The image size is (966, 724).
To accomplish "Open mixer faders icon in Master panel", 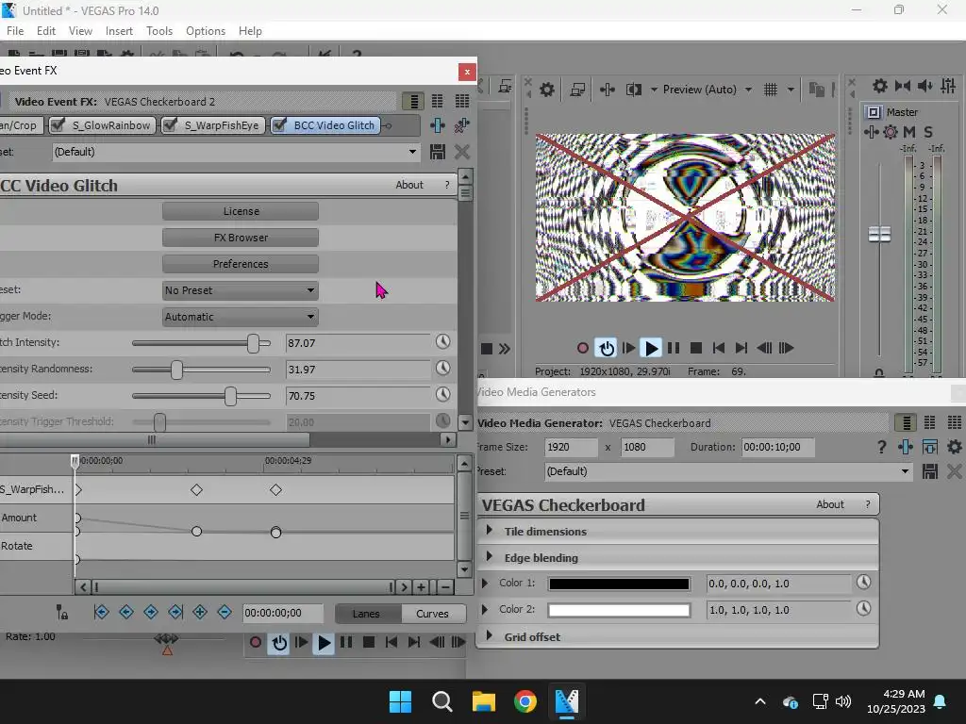I will tap(948, 86).
